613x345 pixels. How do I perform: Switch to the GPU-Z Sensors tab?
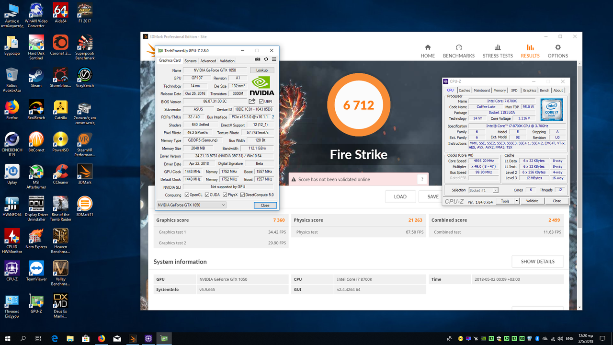pos(191,61)
